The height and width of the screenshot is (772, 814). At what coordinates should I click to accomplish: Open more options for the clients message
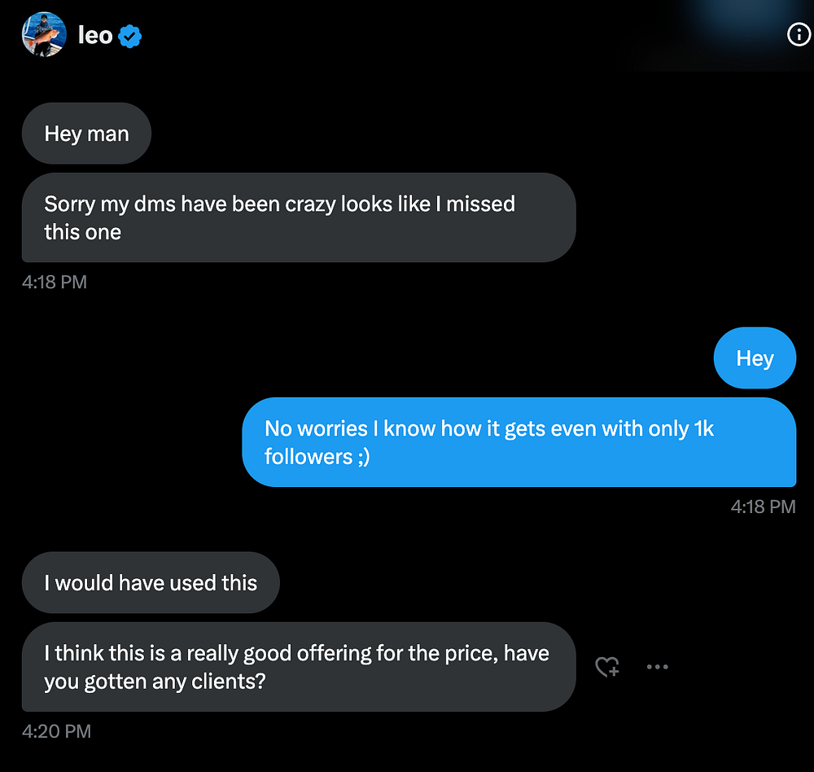657,667
